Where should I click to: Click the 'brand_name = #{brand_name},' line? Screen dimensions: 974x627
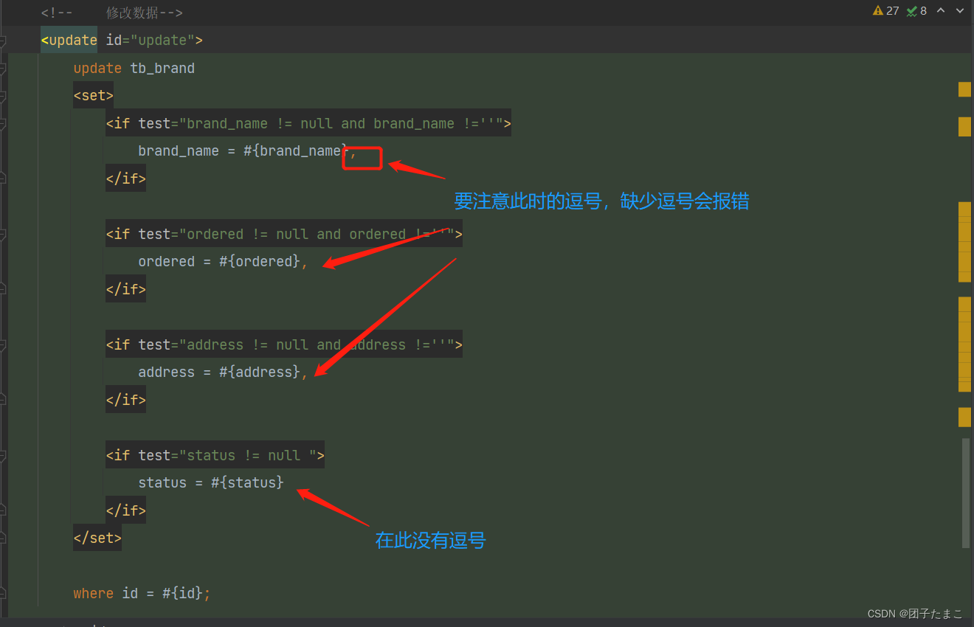(x=247, y=150)
